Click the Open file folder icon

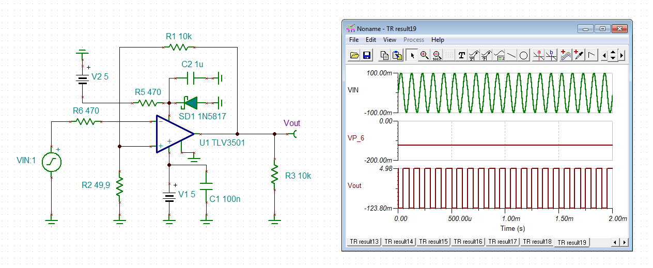pyautogui.click(x=354, y=55)
